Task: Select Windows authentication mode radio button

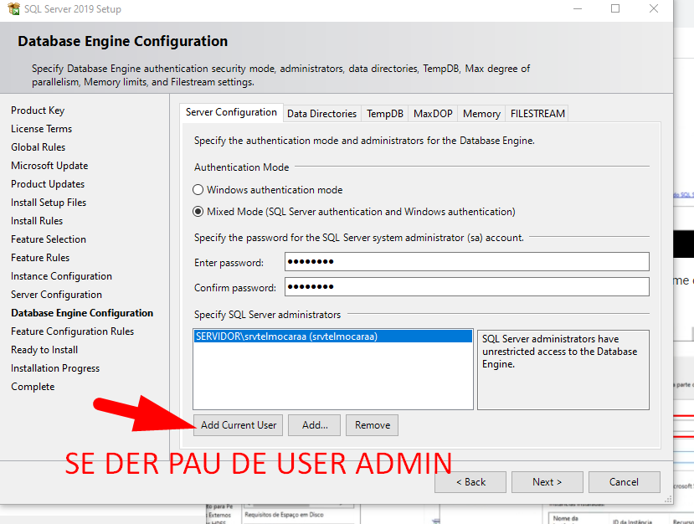Action: click(x=198, y=190)
